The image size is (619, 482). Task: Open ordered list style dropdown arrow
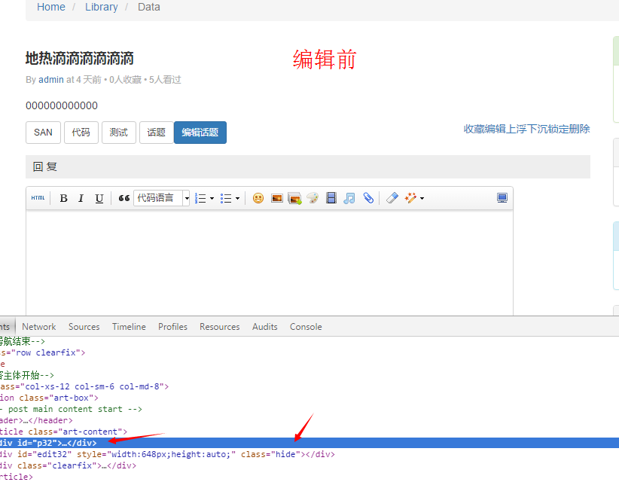[212, 198]
